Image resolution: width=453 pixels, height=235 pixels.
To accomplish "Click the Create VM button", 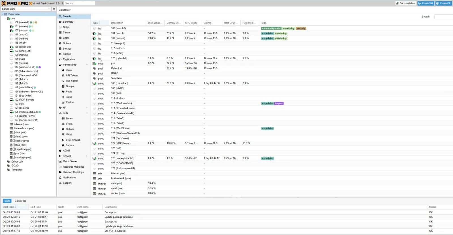I will pos(426,3).
